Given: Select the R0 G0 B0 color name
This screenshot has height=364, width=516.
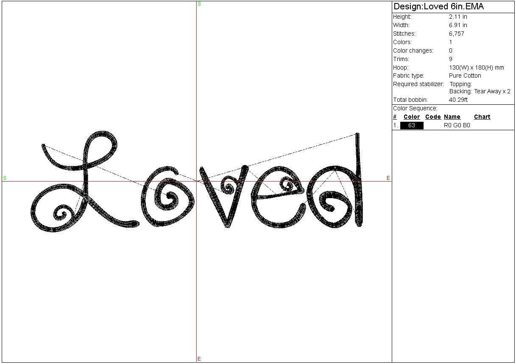Looking at the screenshot, I should tap(457, 126).
